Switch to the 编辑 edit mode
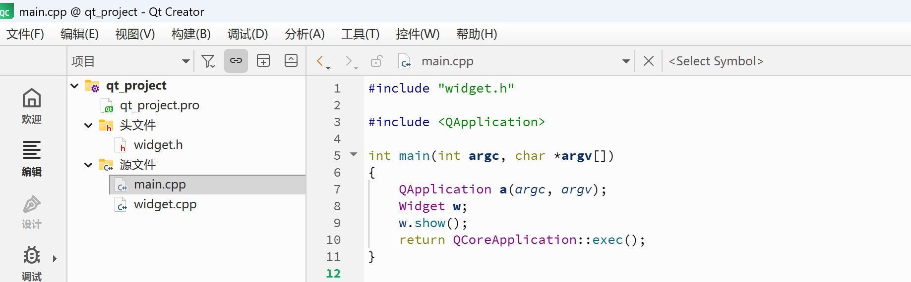Screen dimensions: 911x282 coord(32,158)
